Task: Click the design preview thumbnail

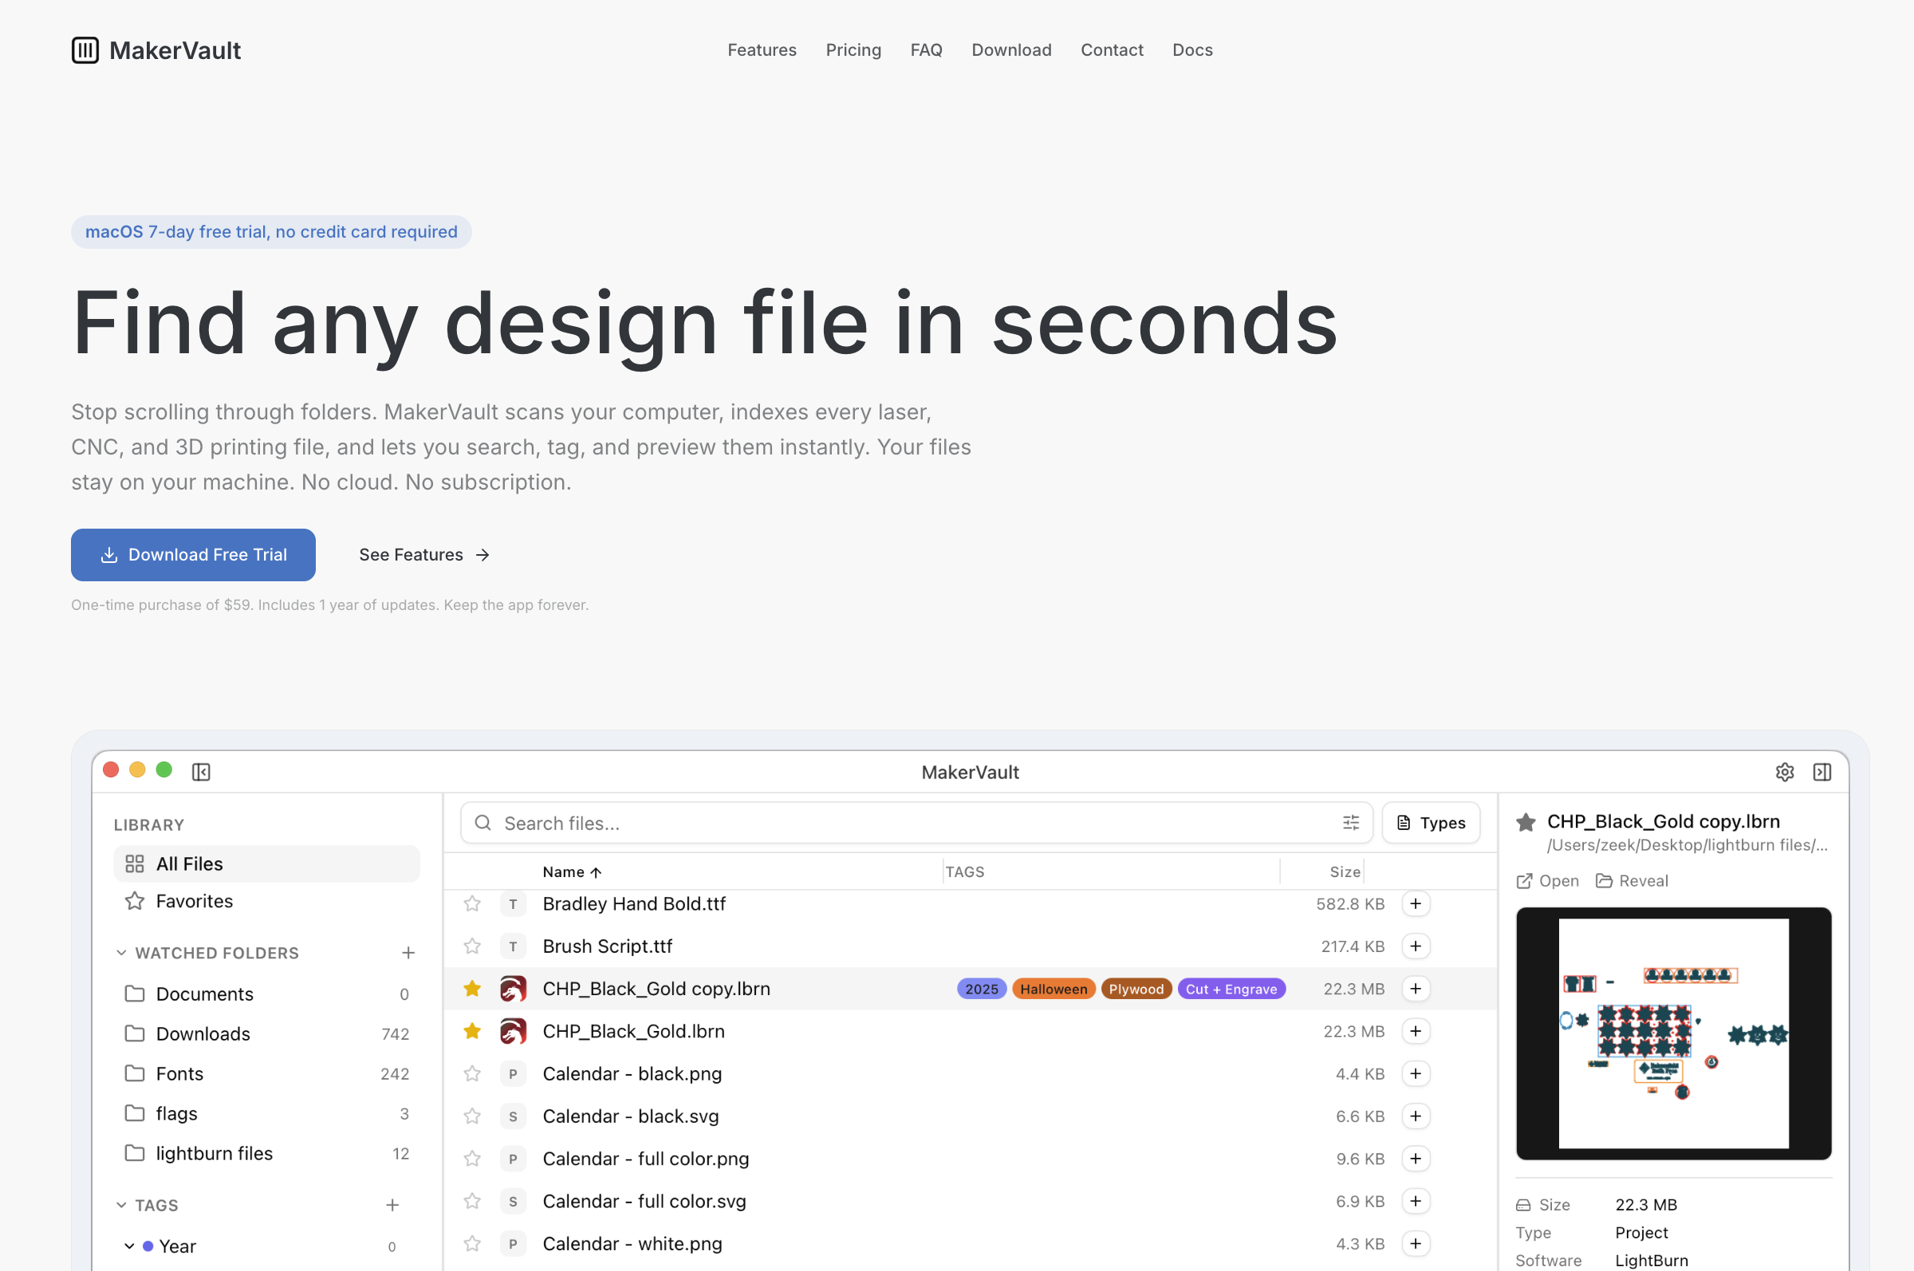Action: pos(1673,1033)
